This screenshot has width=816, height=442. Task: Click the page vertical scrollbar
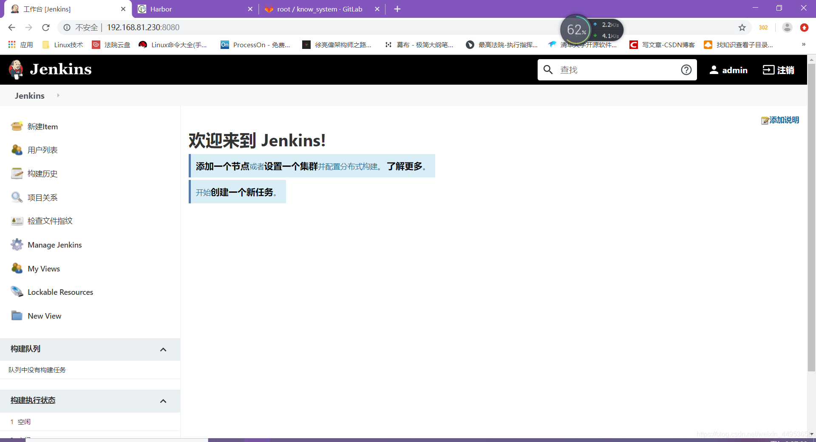pyautogui.click(x=811, y=217)
